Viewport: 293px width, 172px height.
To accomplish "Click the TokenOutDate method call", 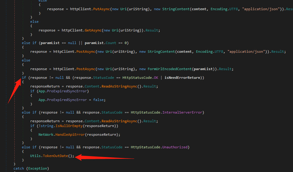I will pos(56,156).
